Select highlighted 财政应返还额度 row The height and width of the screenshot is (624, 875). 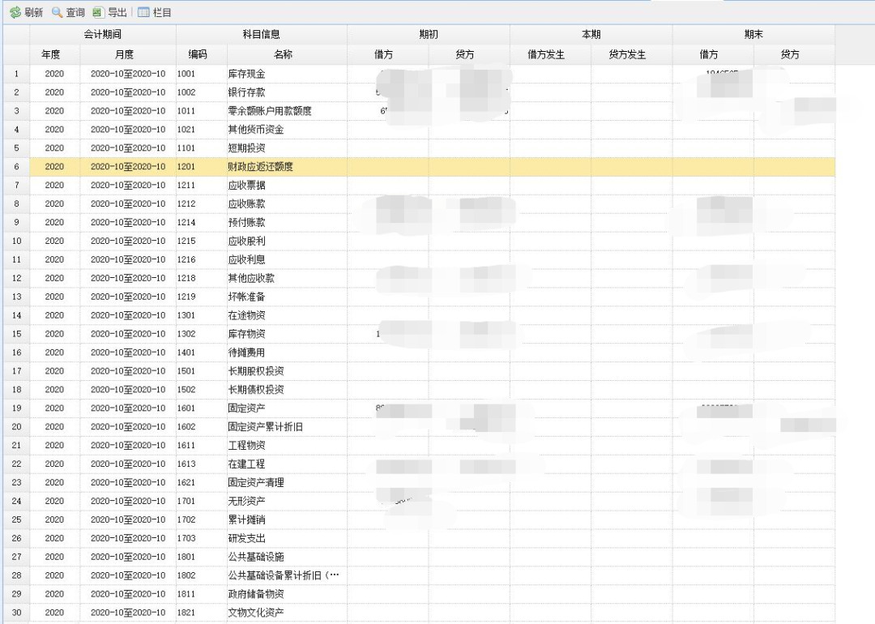[433, 166]
